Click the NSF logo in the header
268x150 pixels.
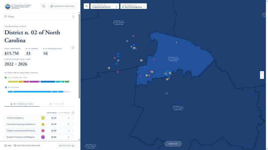(7, 6)
